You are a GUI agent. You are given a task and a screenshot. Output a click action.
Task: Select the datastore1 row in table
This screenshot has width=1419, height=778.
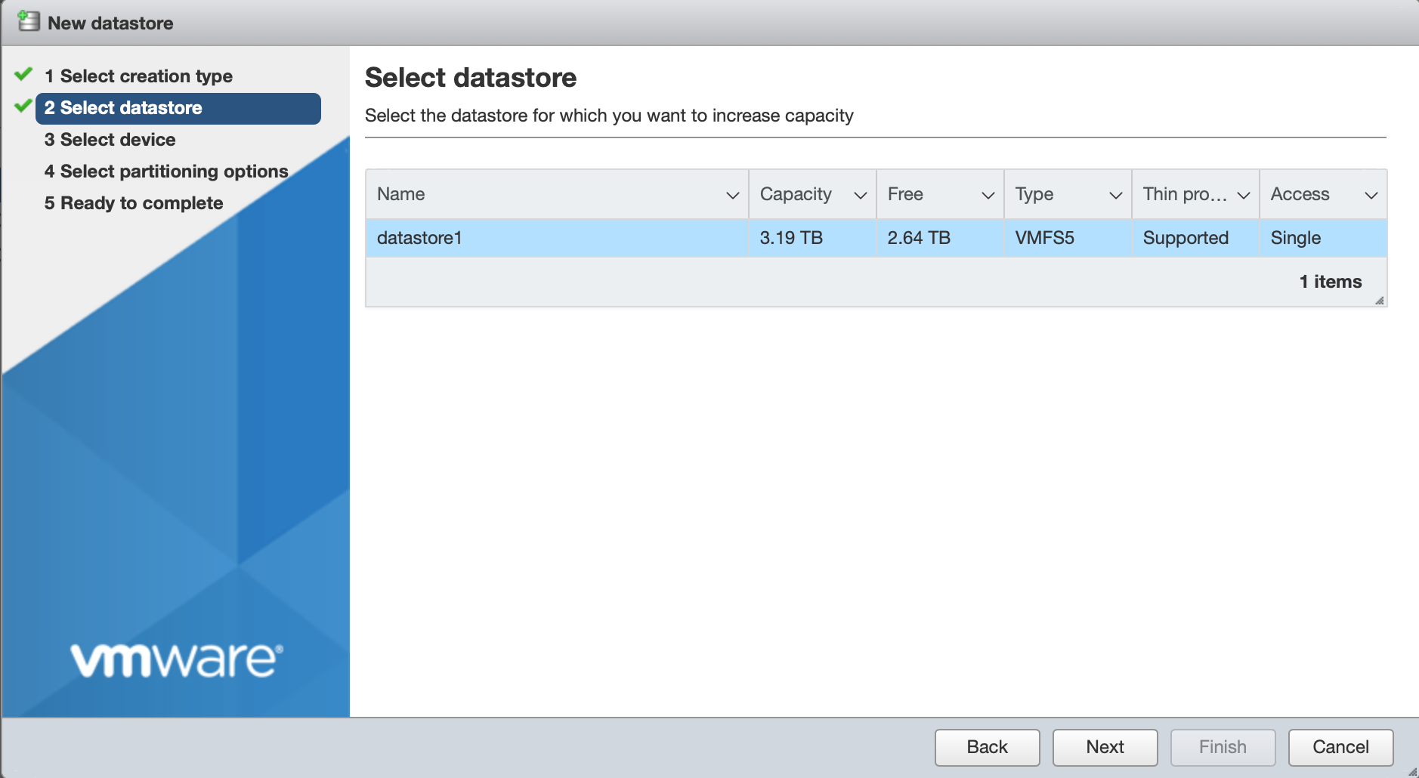tap(556, 238)
